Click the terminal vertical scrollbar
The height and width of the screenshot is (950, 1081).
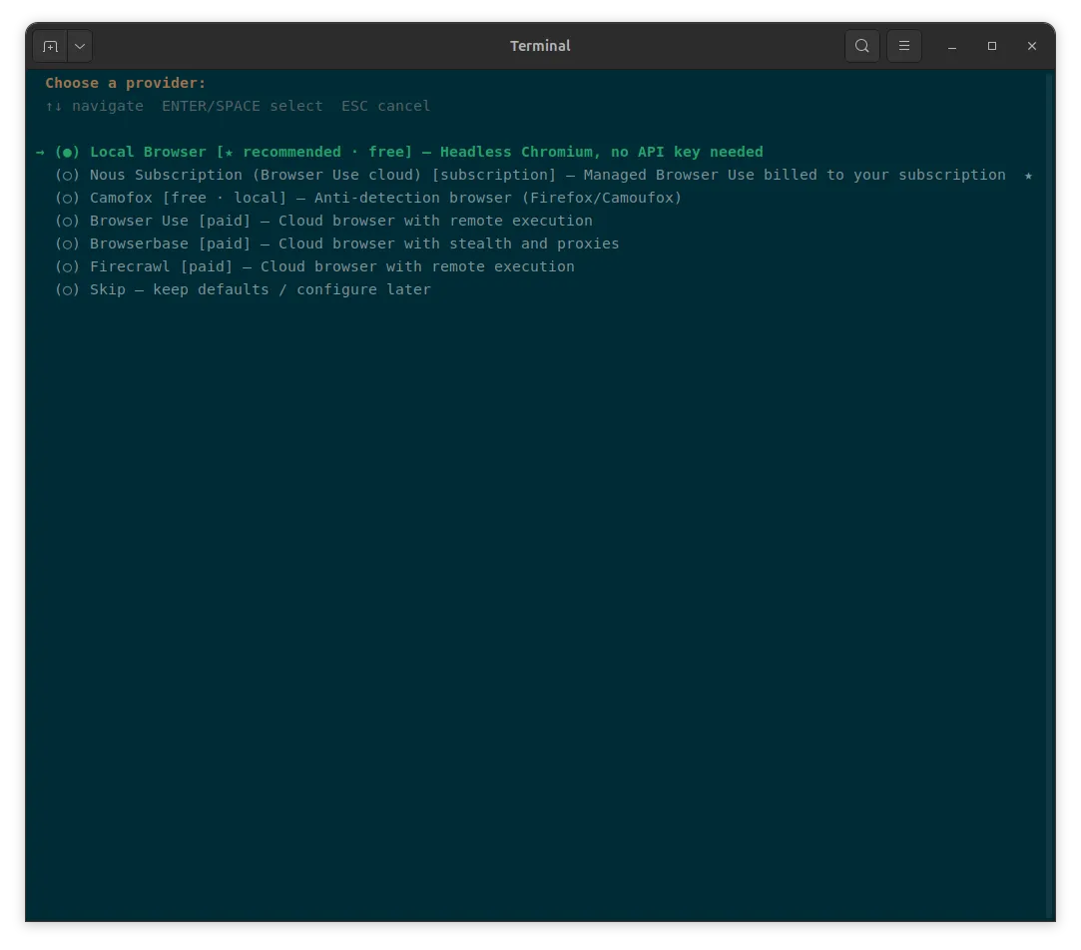coord(1050,494)
